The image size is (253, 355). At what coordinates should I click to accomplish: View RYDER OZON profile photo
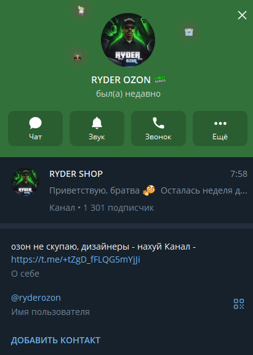coord(128,40)
